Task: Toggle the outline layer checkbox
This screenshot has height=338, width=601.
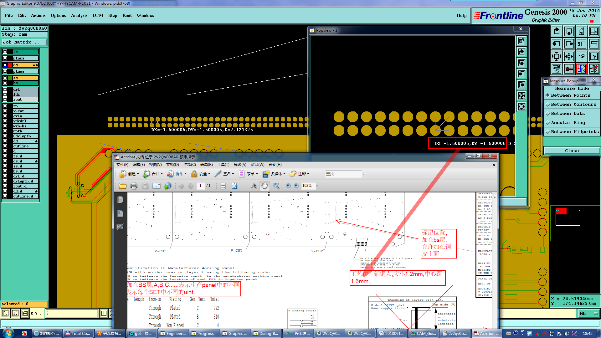Action: 5,146
